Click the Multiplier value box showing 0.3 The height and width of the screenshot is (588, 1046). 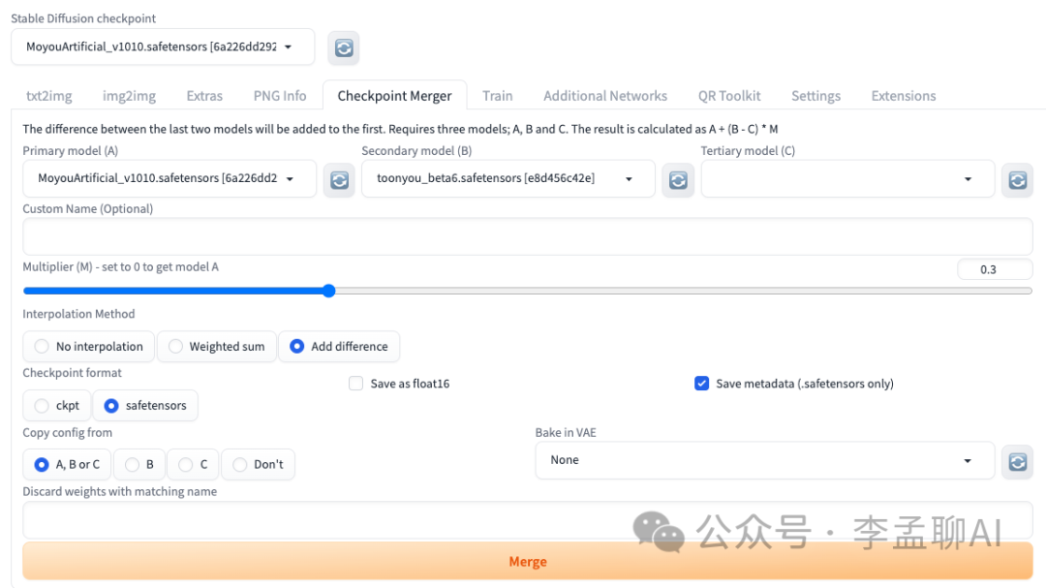pos(995,269)
